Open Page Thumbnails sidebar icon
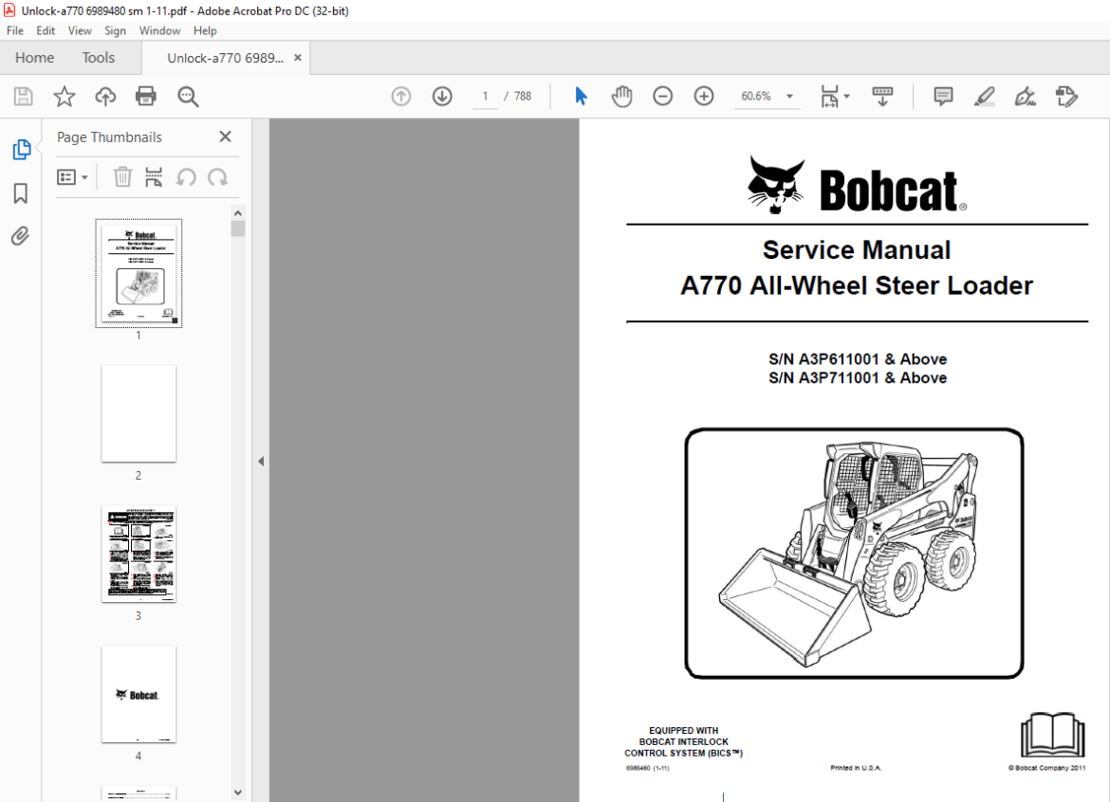 pos(21,149)
